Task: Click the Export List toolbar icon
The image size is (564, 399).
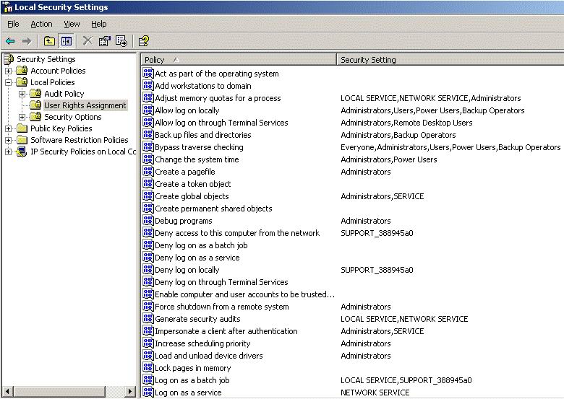Action: pyautogui.click(x=121, y=41)
